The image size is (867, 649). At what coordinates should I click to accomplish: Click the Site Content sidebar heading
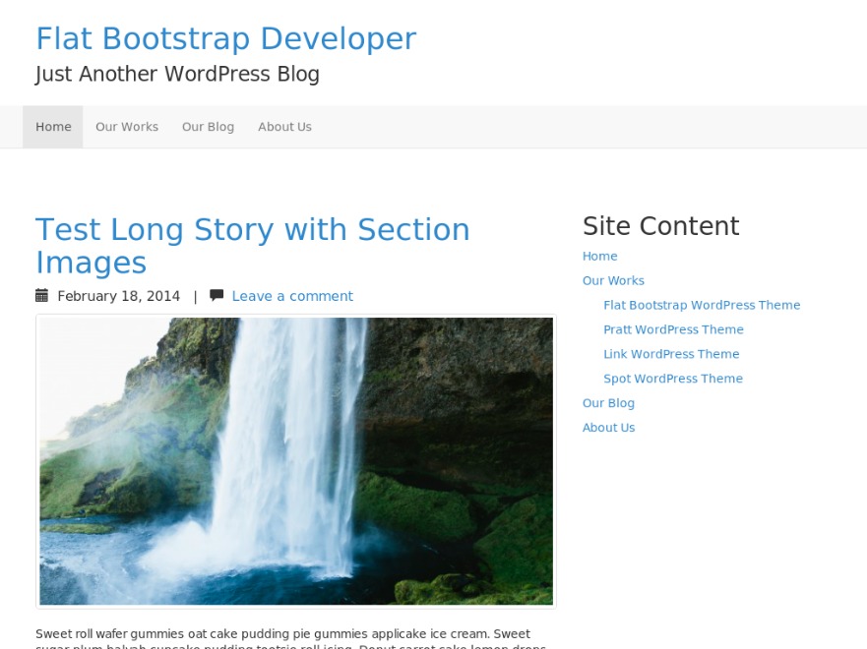660,226
